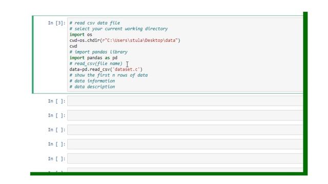328x184 pixels.
Task: Select the fourth empty code cell
Action: click(185, 144)
